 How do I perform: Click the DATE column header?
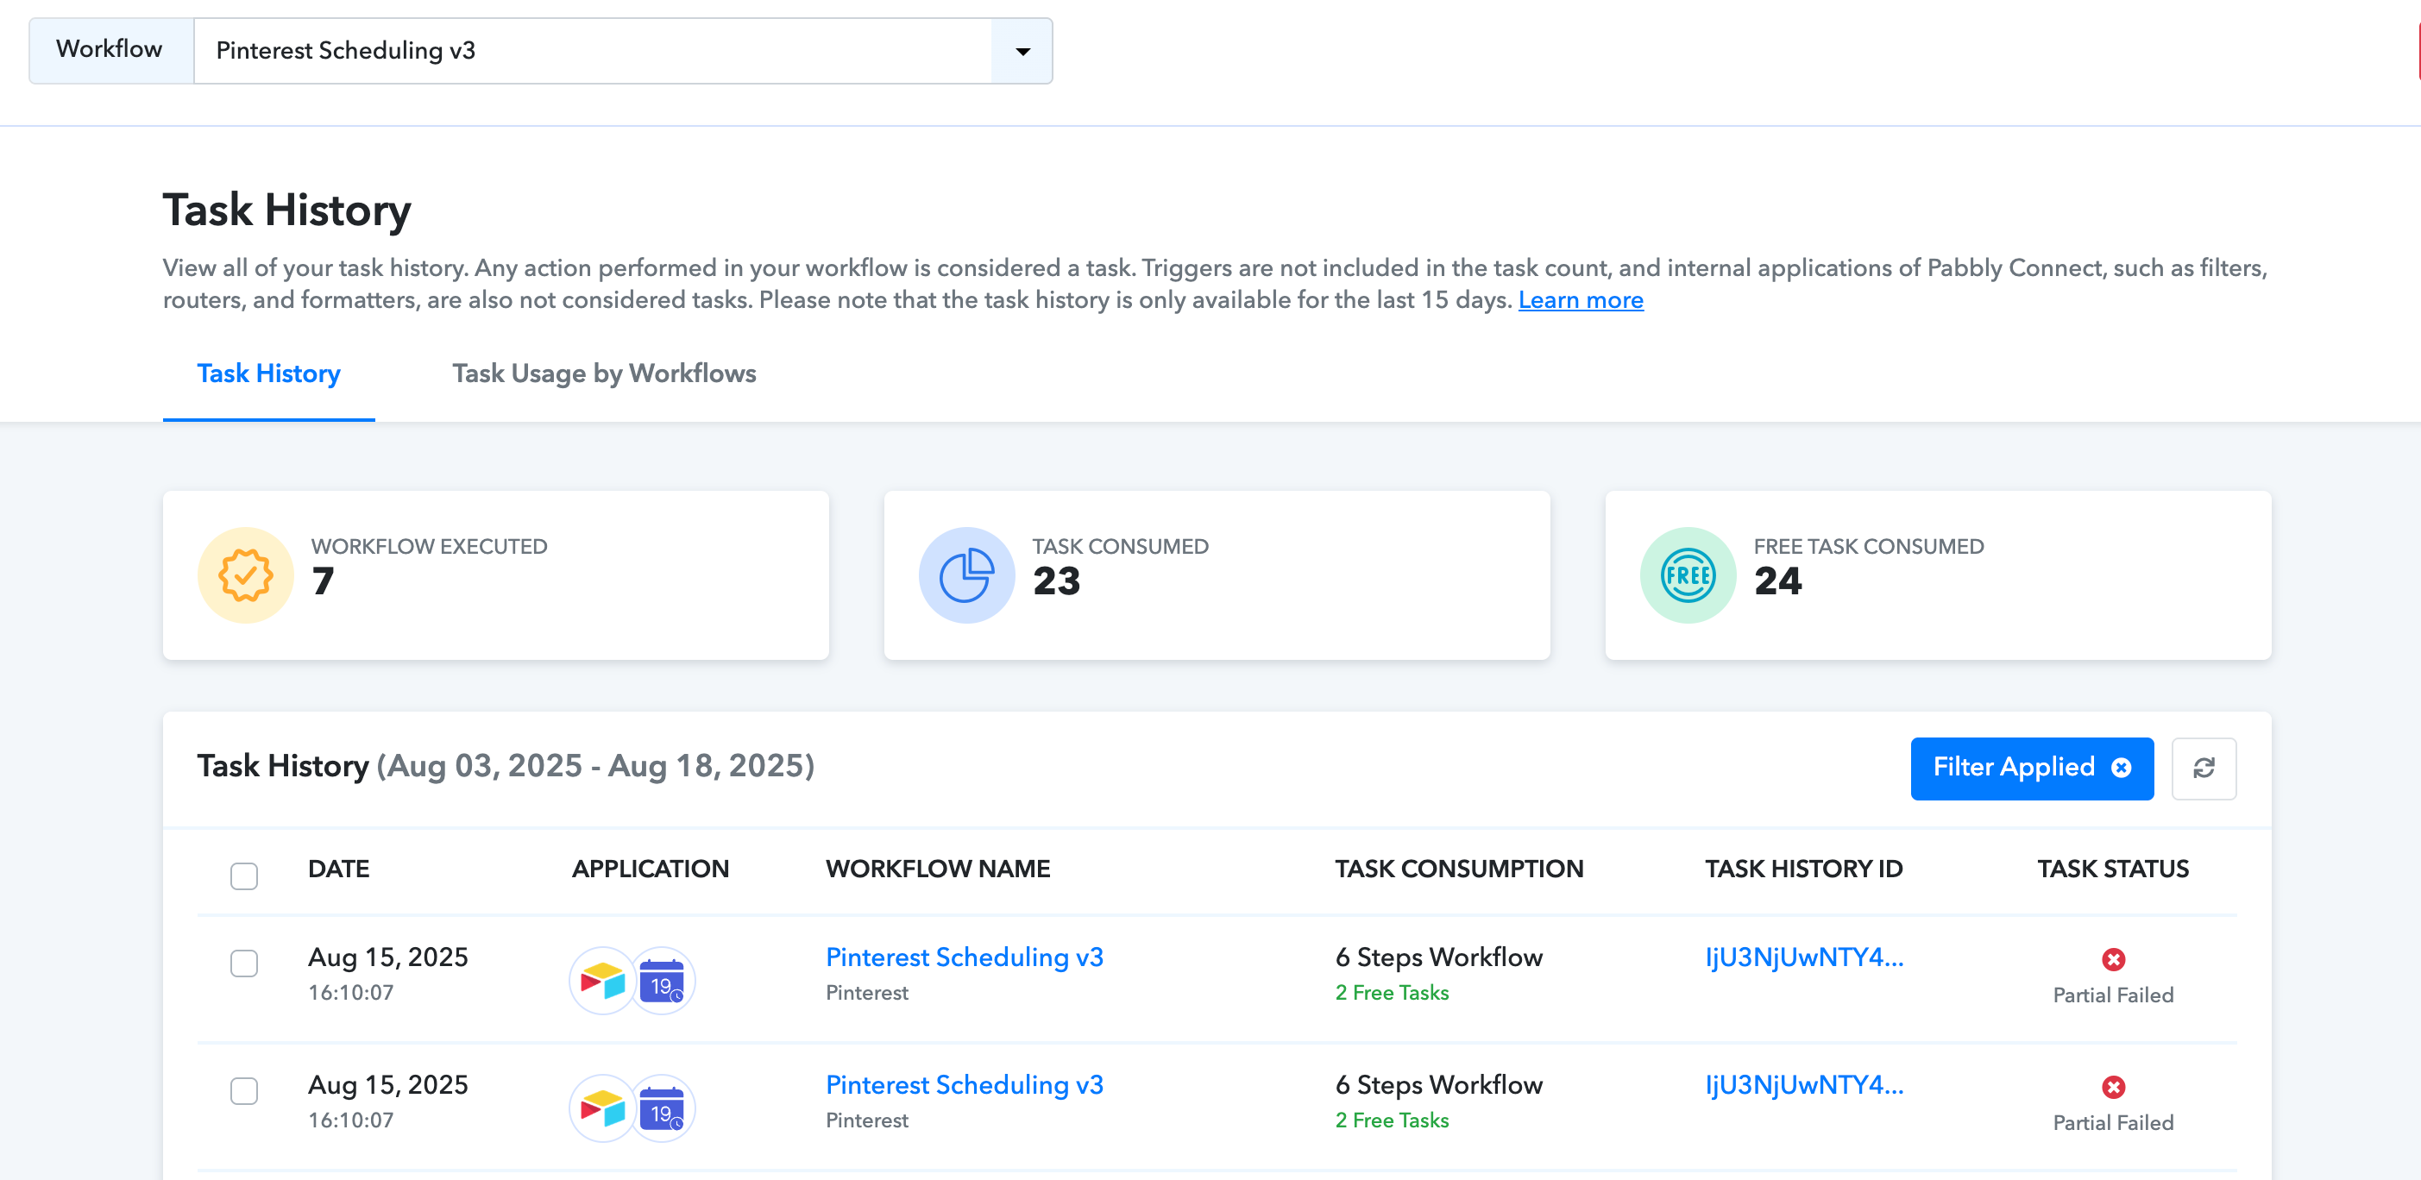pos(338,869)
